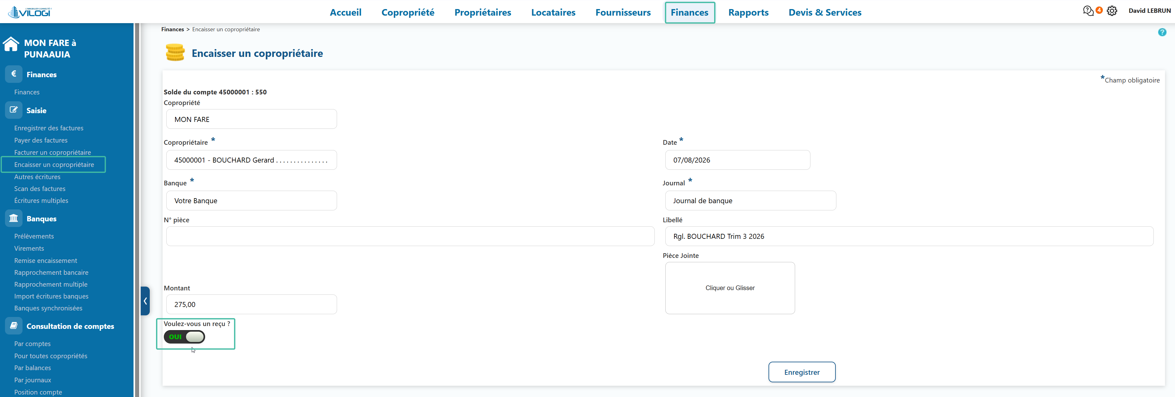Screen dimensions: 1175x397
Task: Collapse the sidebar with the chevron handle
Action: click(145, 301)
